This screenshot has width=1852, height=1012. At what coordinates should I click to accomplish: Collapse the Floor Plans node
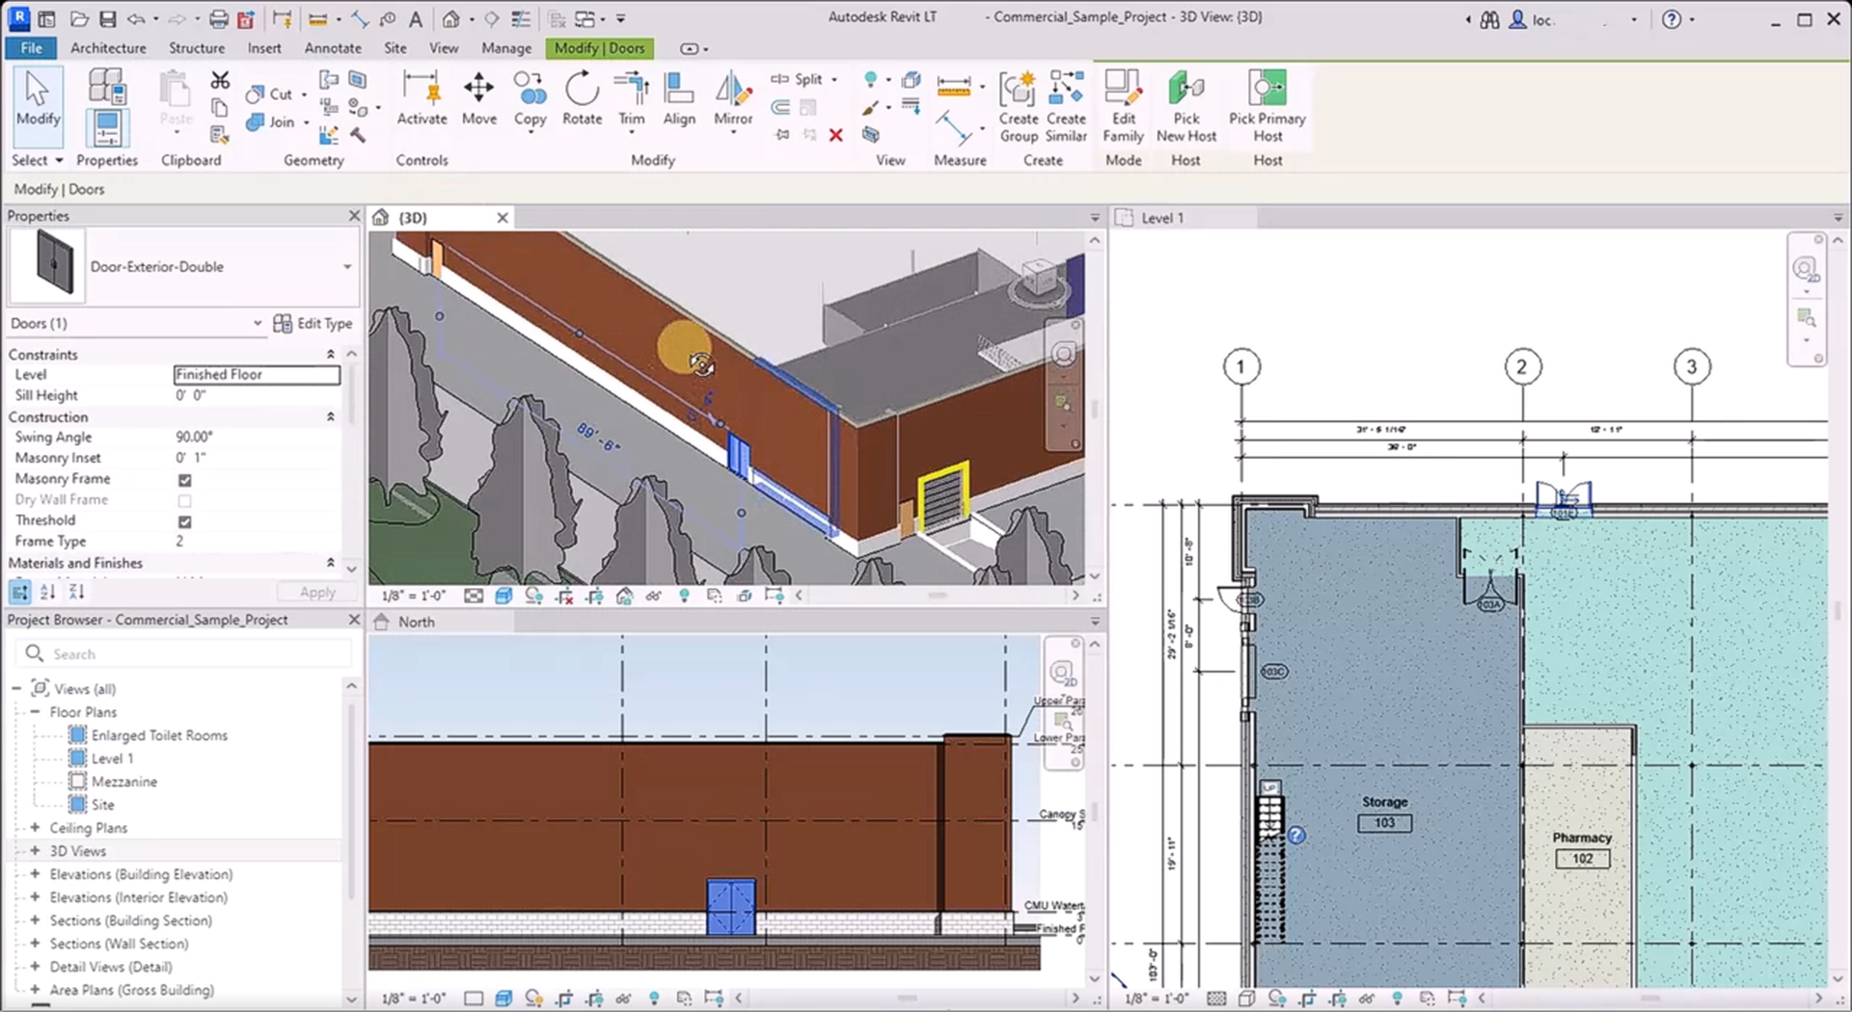[35, 712]
